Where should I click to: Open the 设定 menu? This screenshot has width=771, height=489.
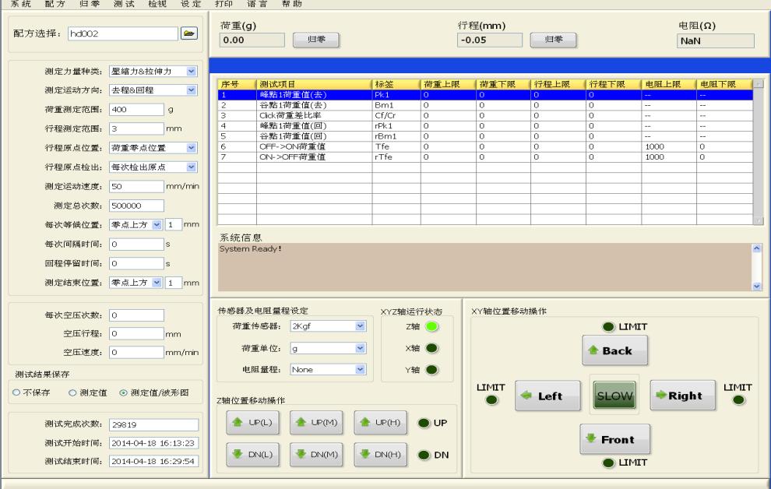click(x=191, y=3)
